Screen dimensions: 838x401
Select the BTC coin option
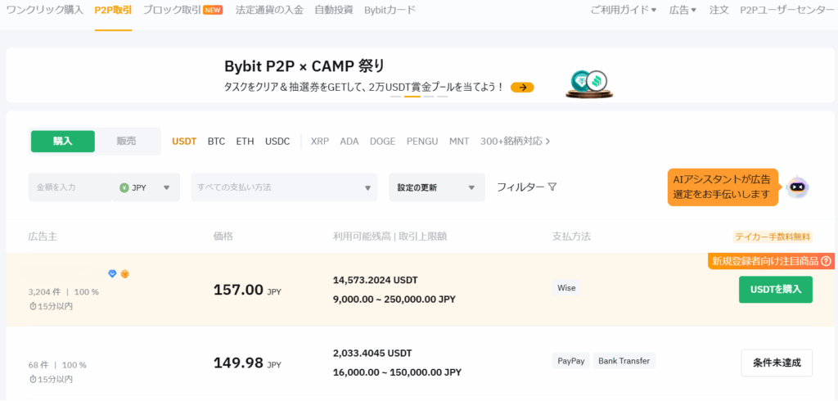[x=216, y=141]
